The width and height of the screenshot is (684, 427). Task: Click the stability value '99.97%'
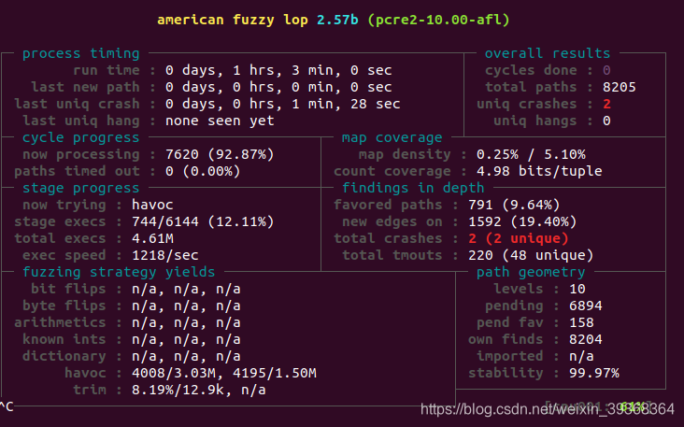tap(593, 374)
